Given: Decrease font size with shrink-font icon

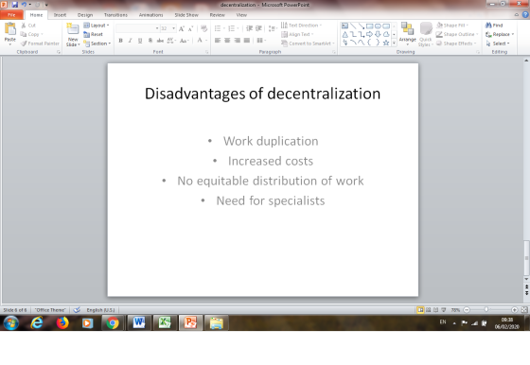Looking at the screenshot, I should (x=190, y=28).
